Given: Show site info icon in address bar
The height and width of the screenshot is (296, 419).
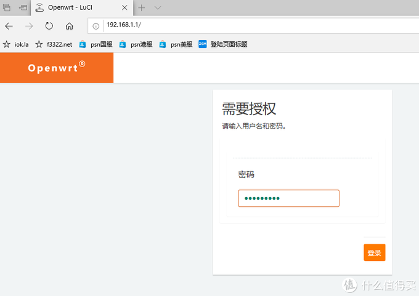Looking at the screenshot, I should point(96,26).
